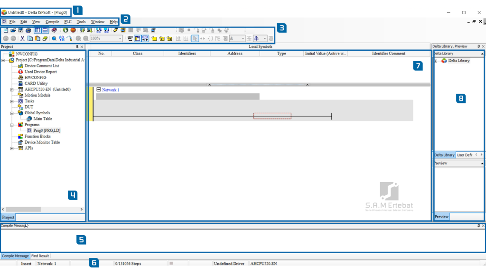The width and height of the screenshot is (486, 273).
Task: Click the red Stop PLC icon
Action: [73, 30]
